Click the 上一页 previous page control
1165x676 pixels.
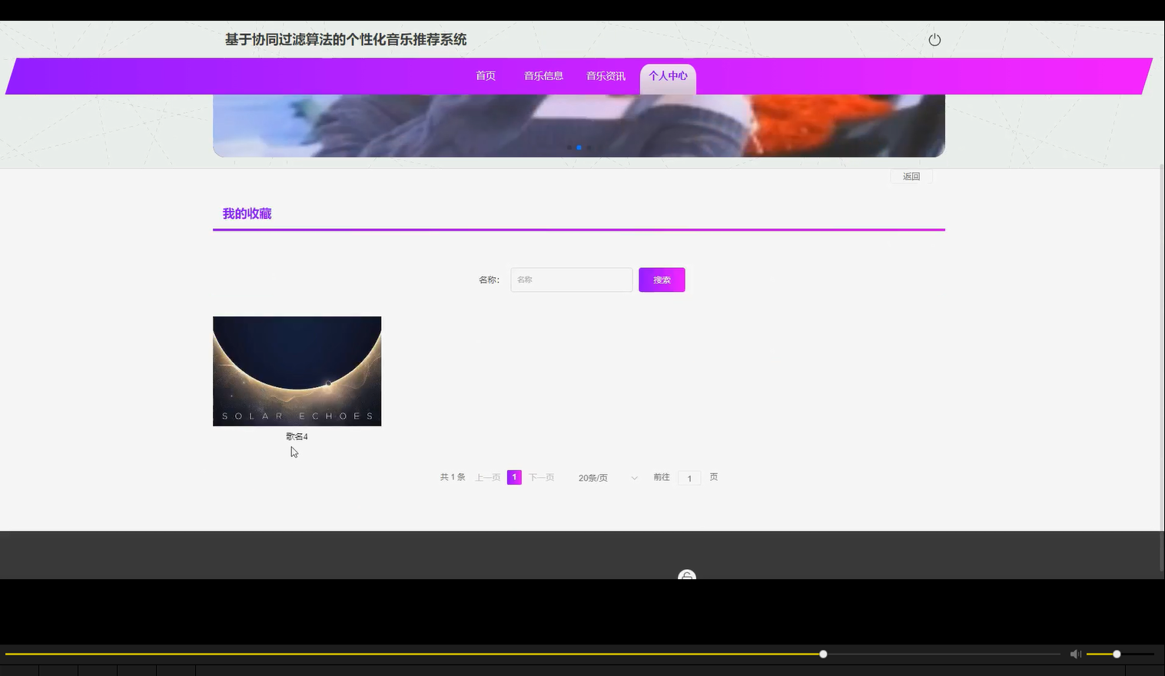click(x=488, y=477)
